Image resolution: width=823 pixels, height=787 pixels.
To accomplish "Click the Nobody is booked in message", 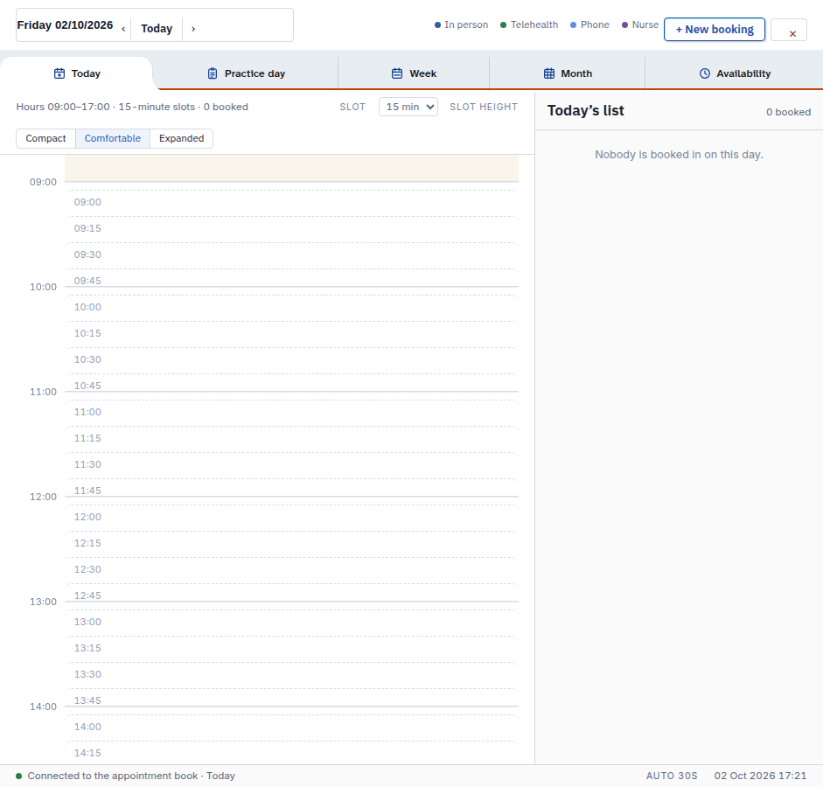I will pos(679,155).
